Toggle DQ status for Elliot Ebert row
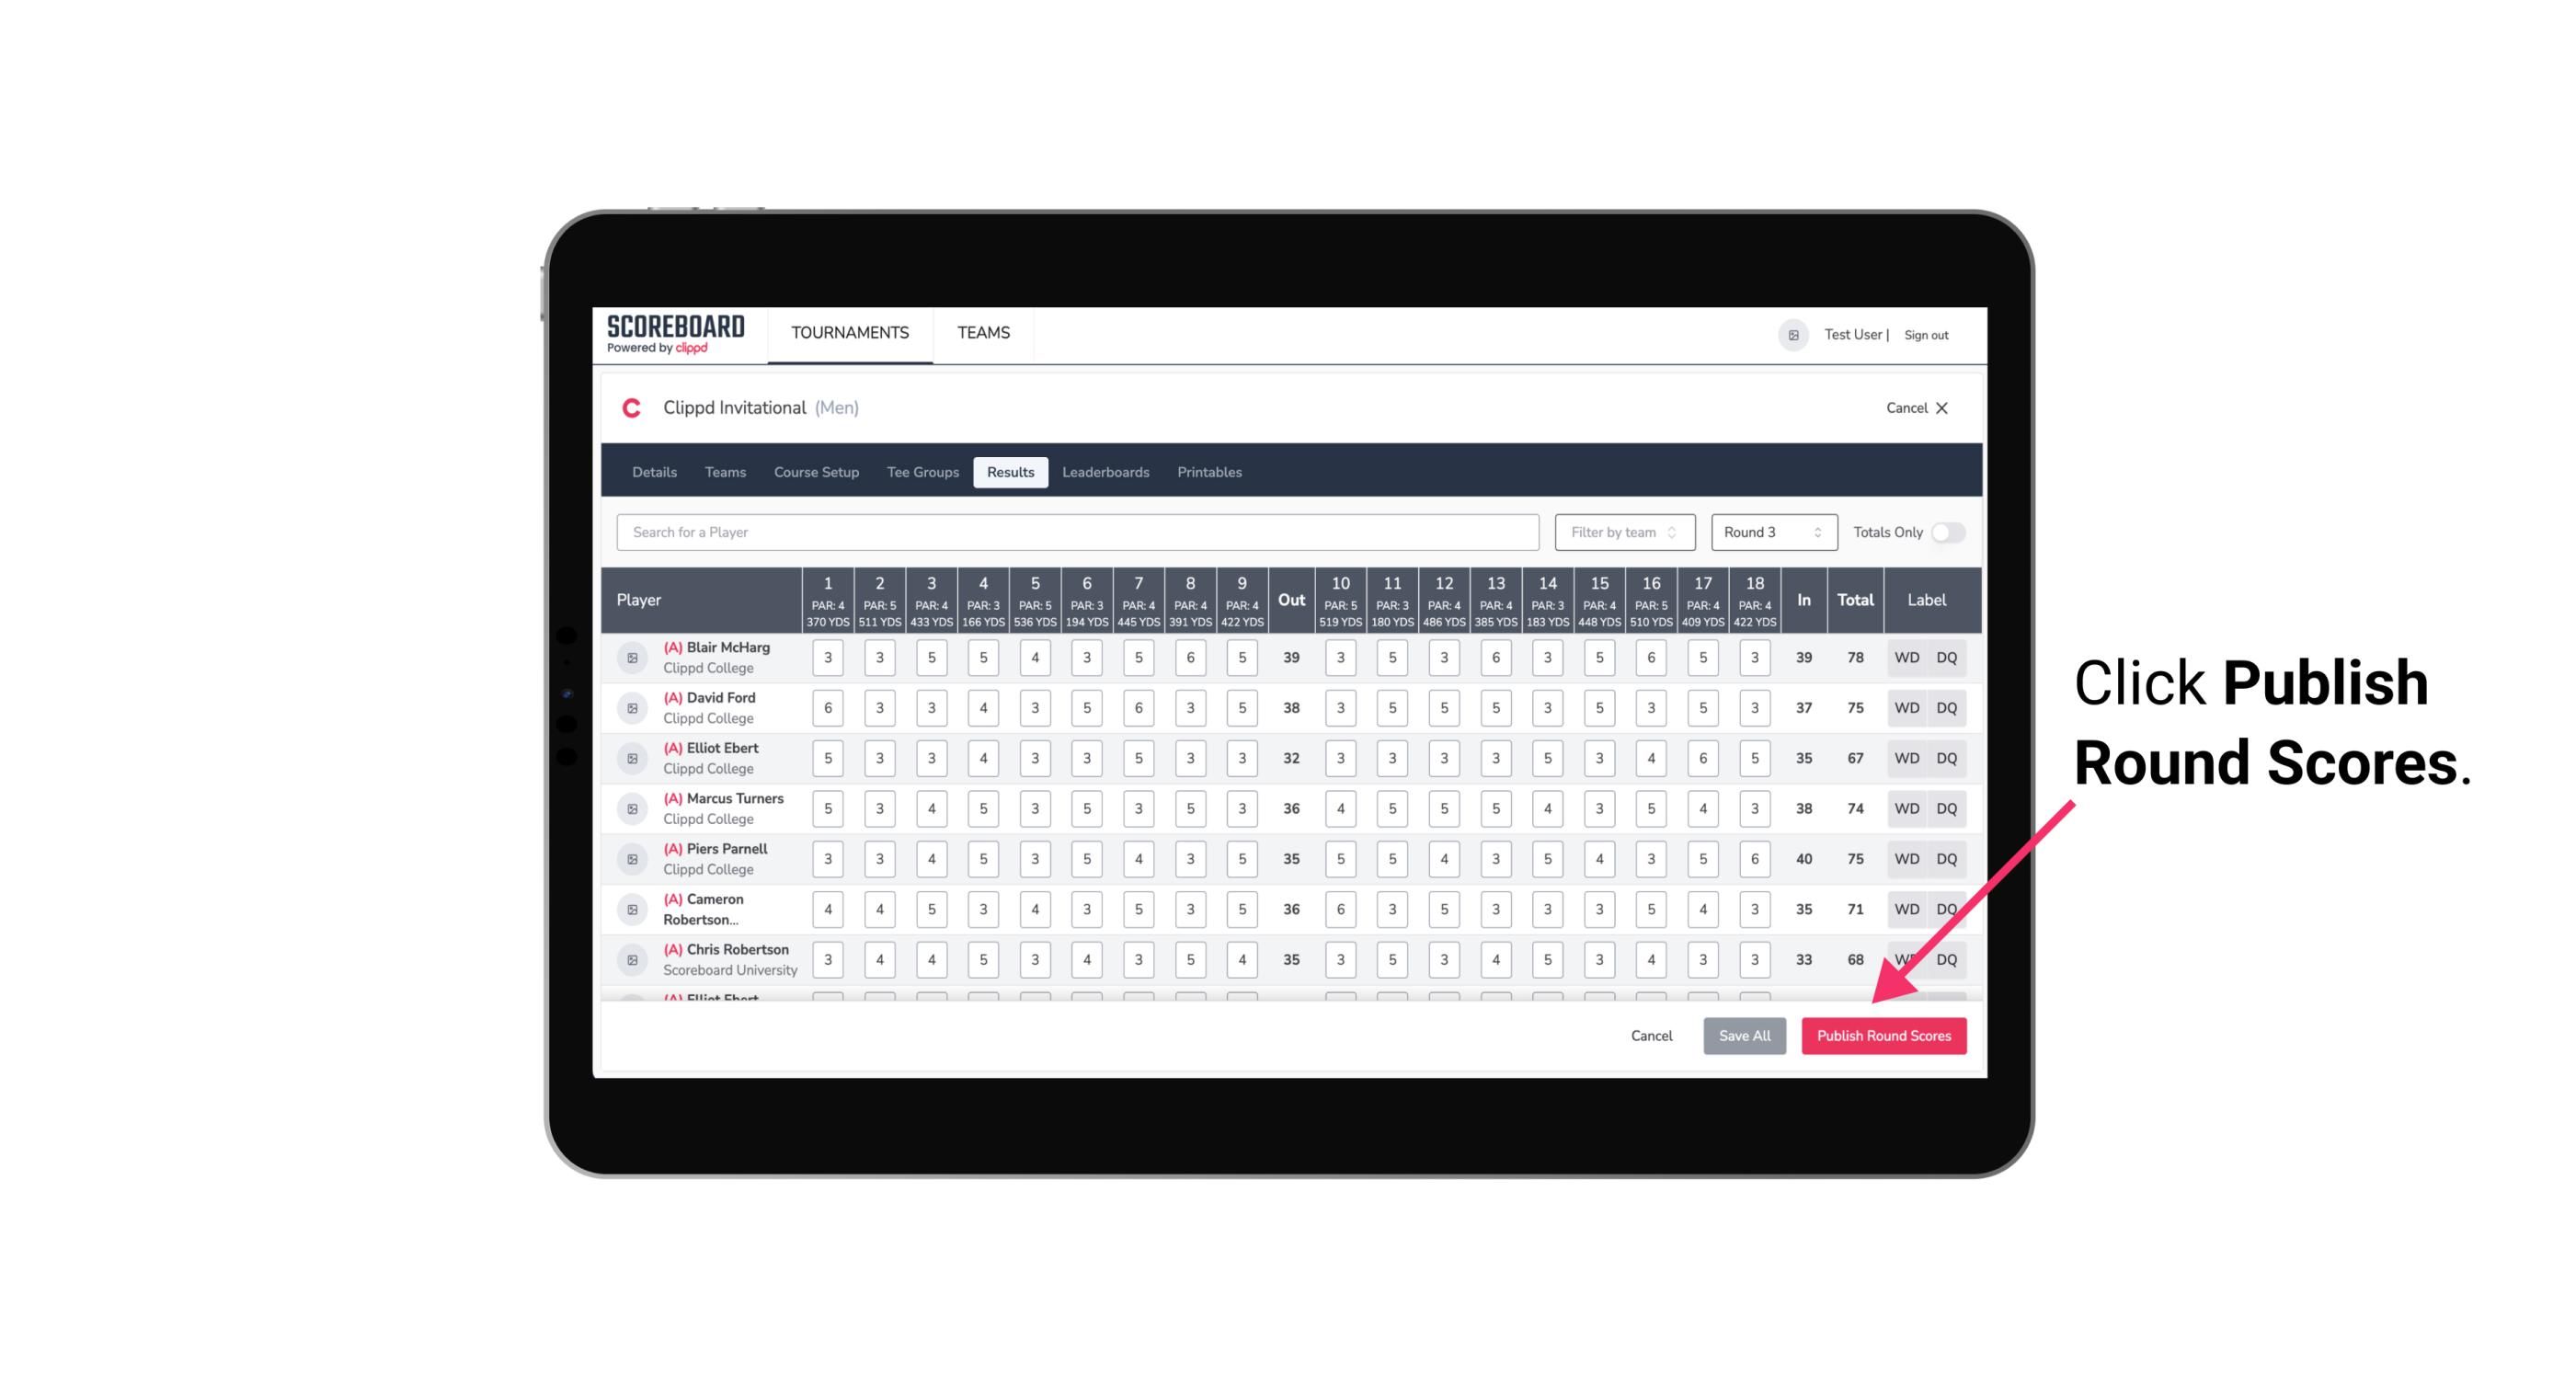The image size is (2576, 1386). pos(1950,758)
